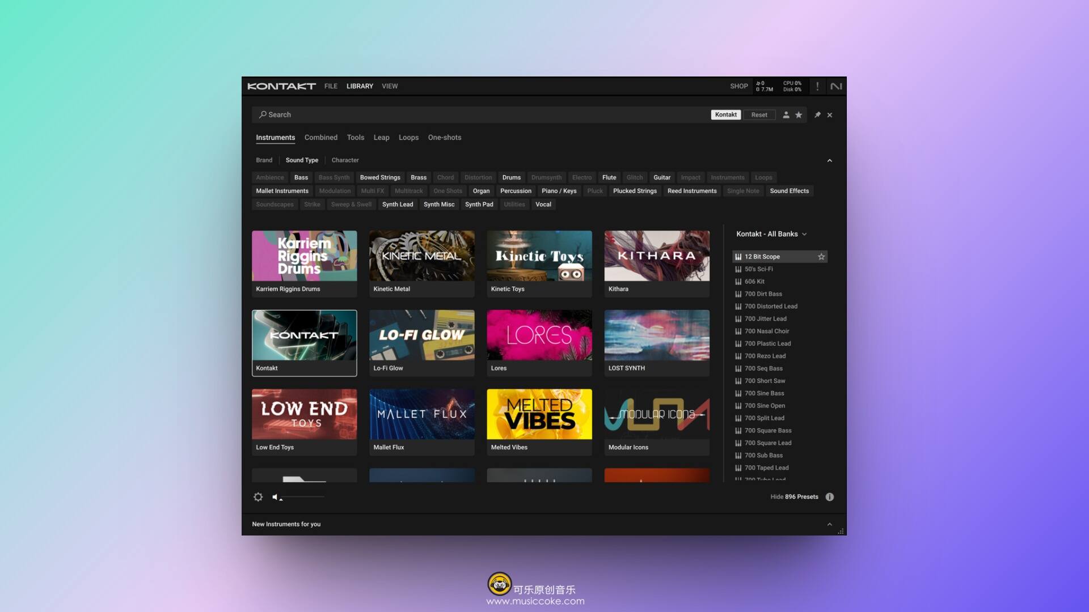Open the VIEW menu
The image size is (1089, 612).
pos(390,86)
